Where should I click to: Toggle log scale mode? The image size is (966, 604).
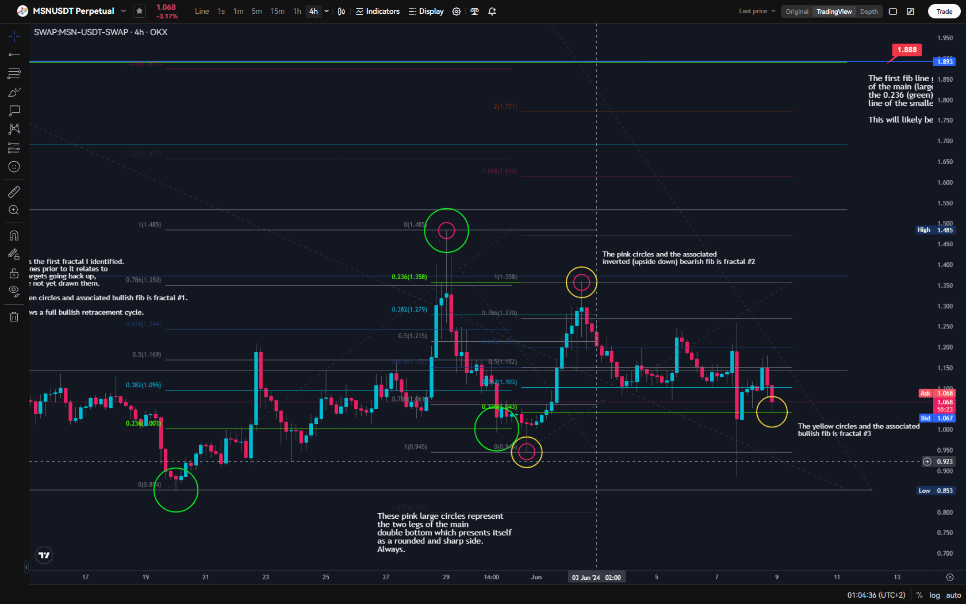coord(935,595)
